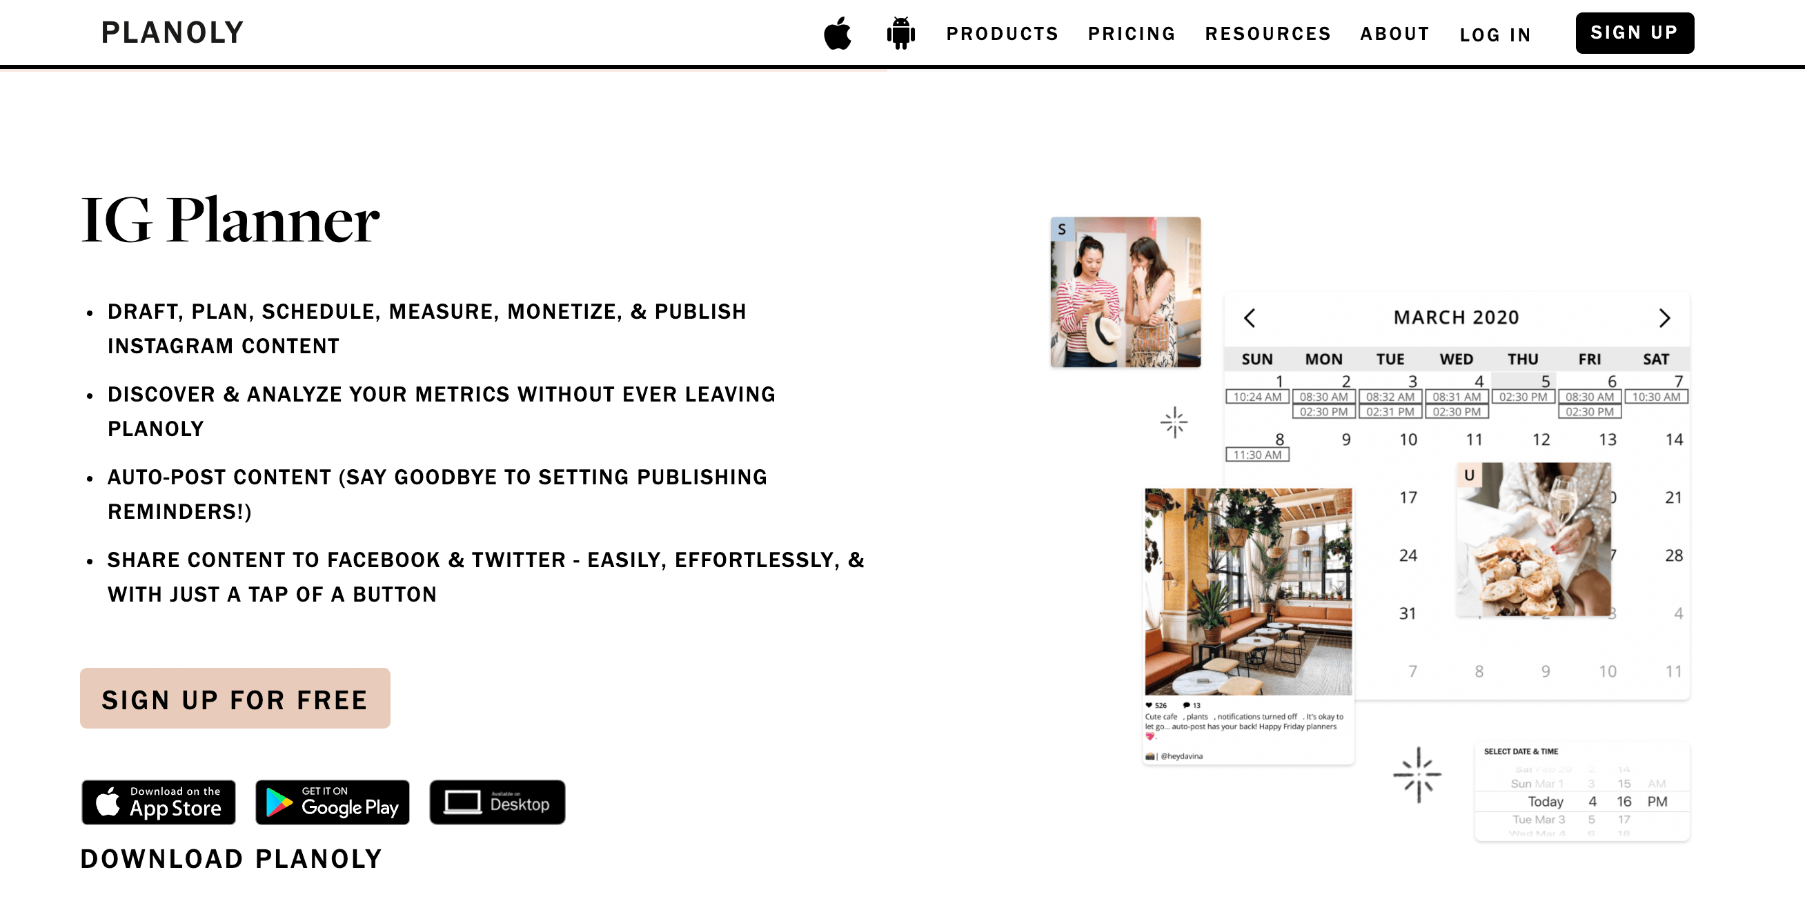
Task: Navigate to previous month using left arrow
Action: 1247,317
